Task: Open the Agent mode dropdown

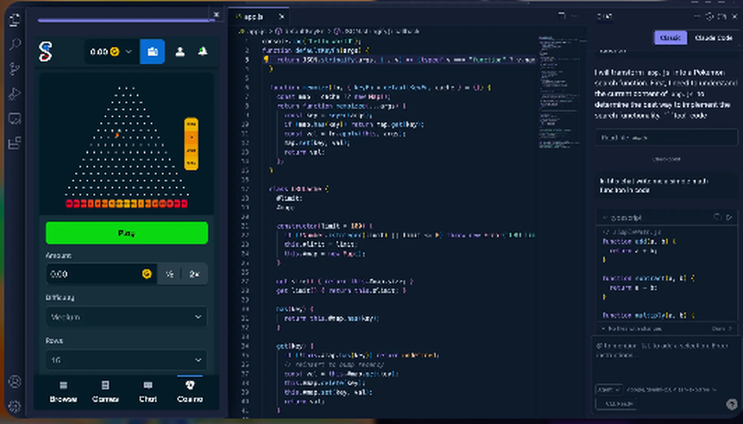Action: [609, 389]
